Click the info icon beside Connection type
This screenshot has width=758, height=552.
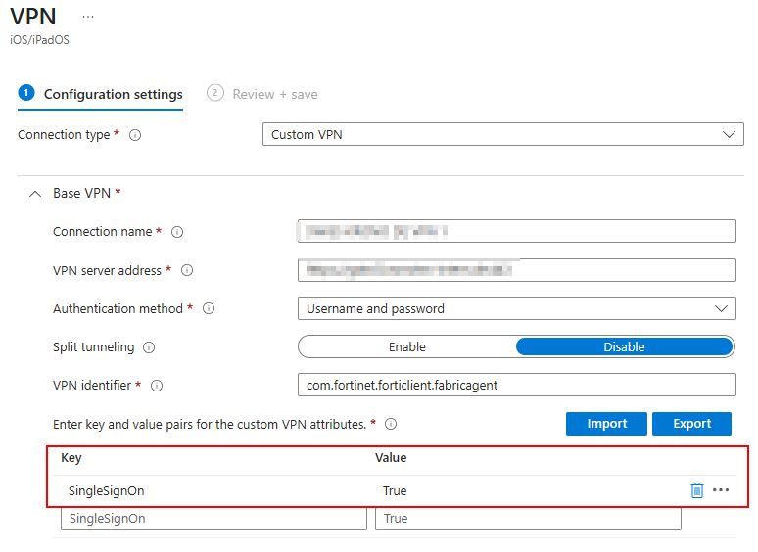coord(135,135)
